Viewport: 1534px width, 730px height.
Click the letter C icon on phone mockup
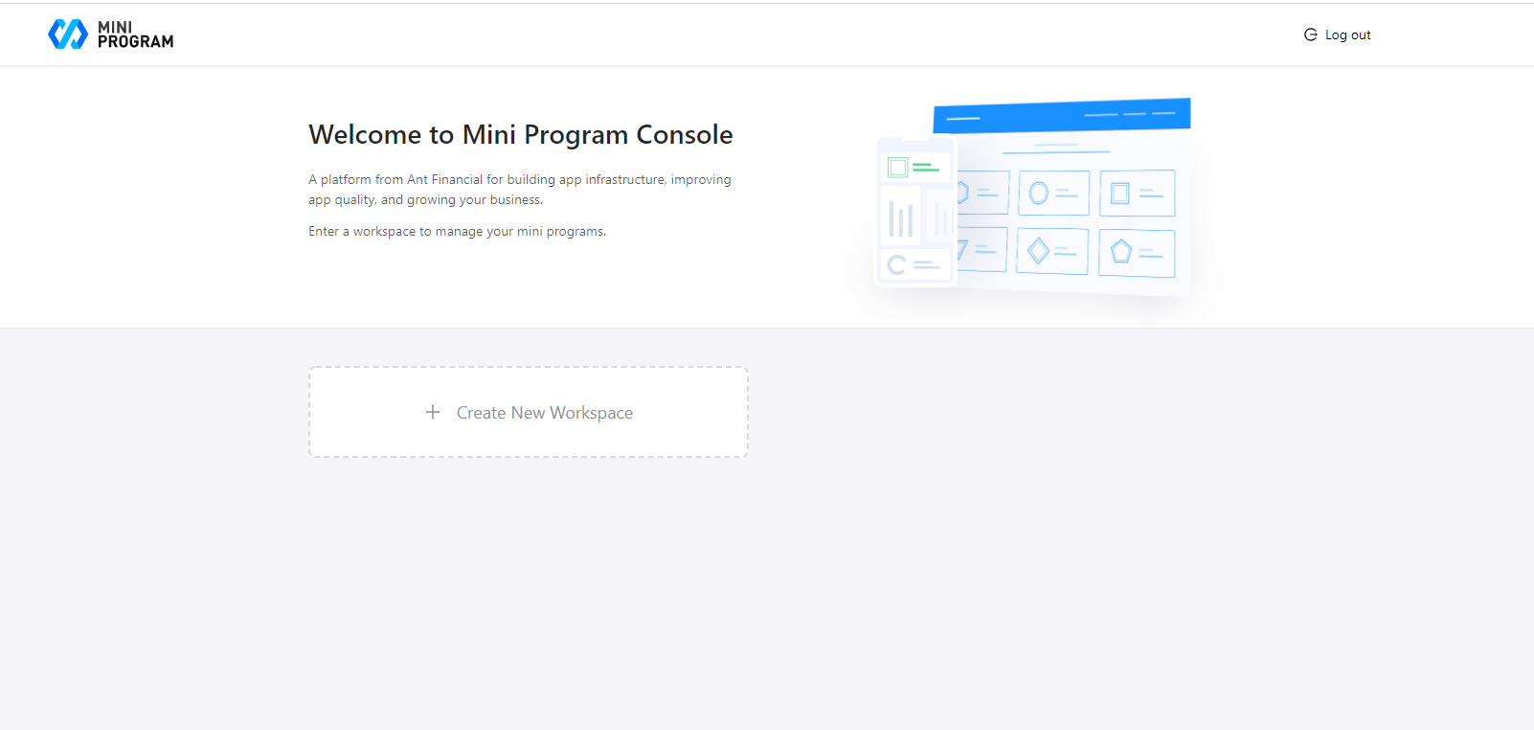point(896,264)
